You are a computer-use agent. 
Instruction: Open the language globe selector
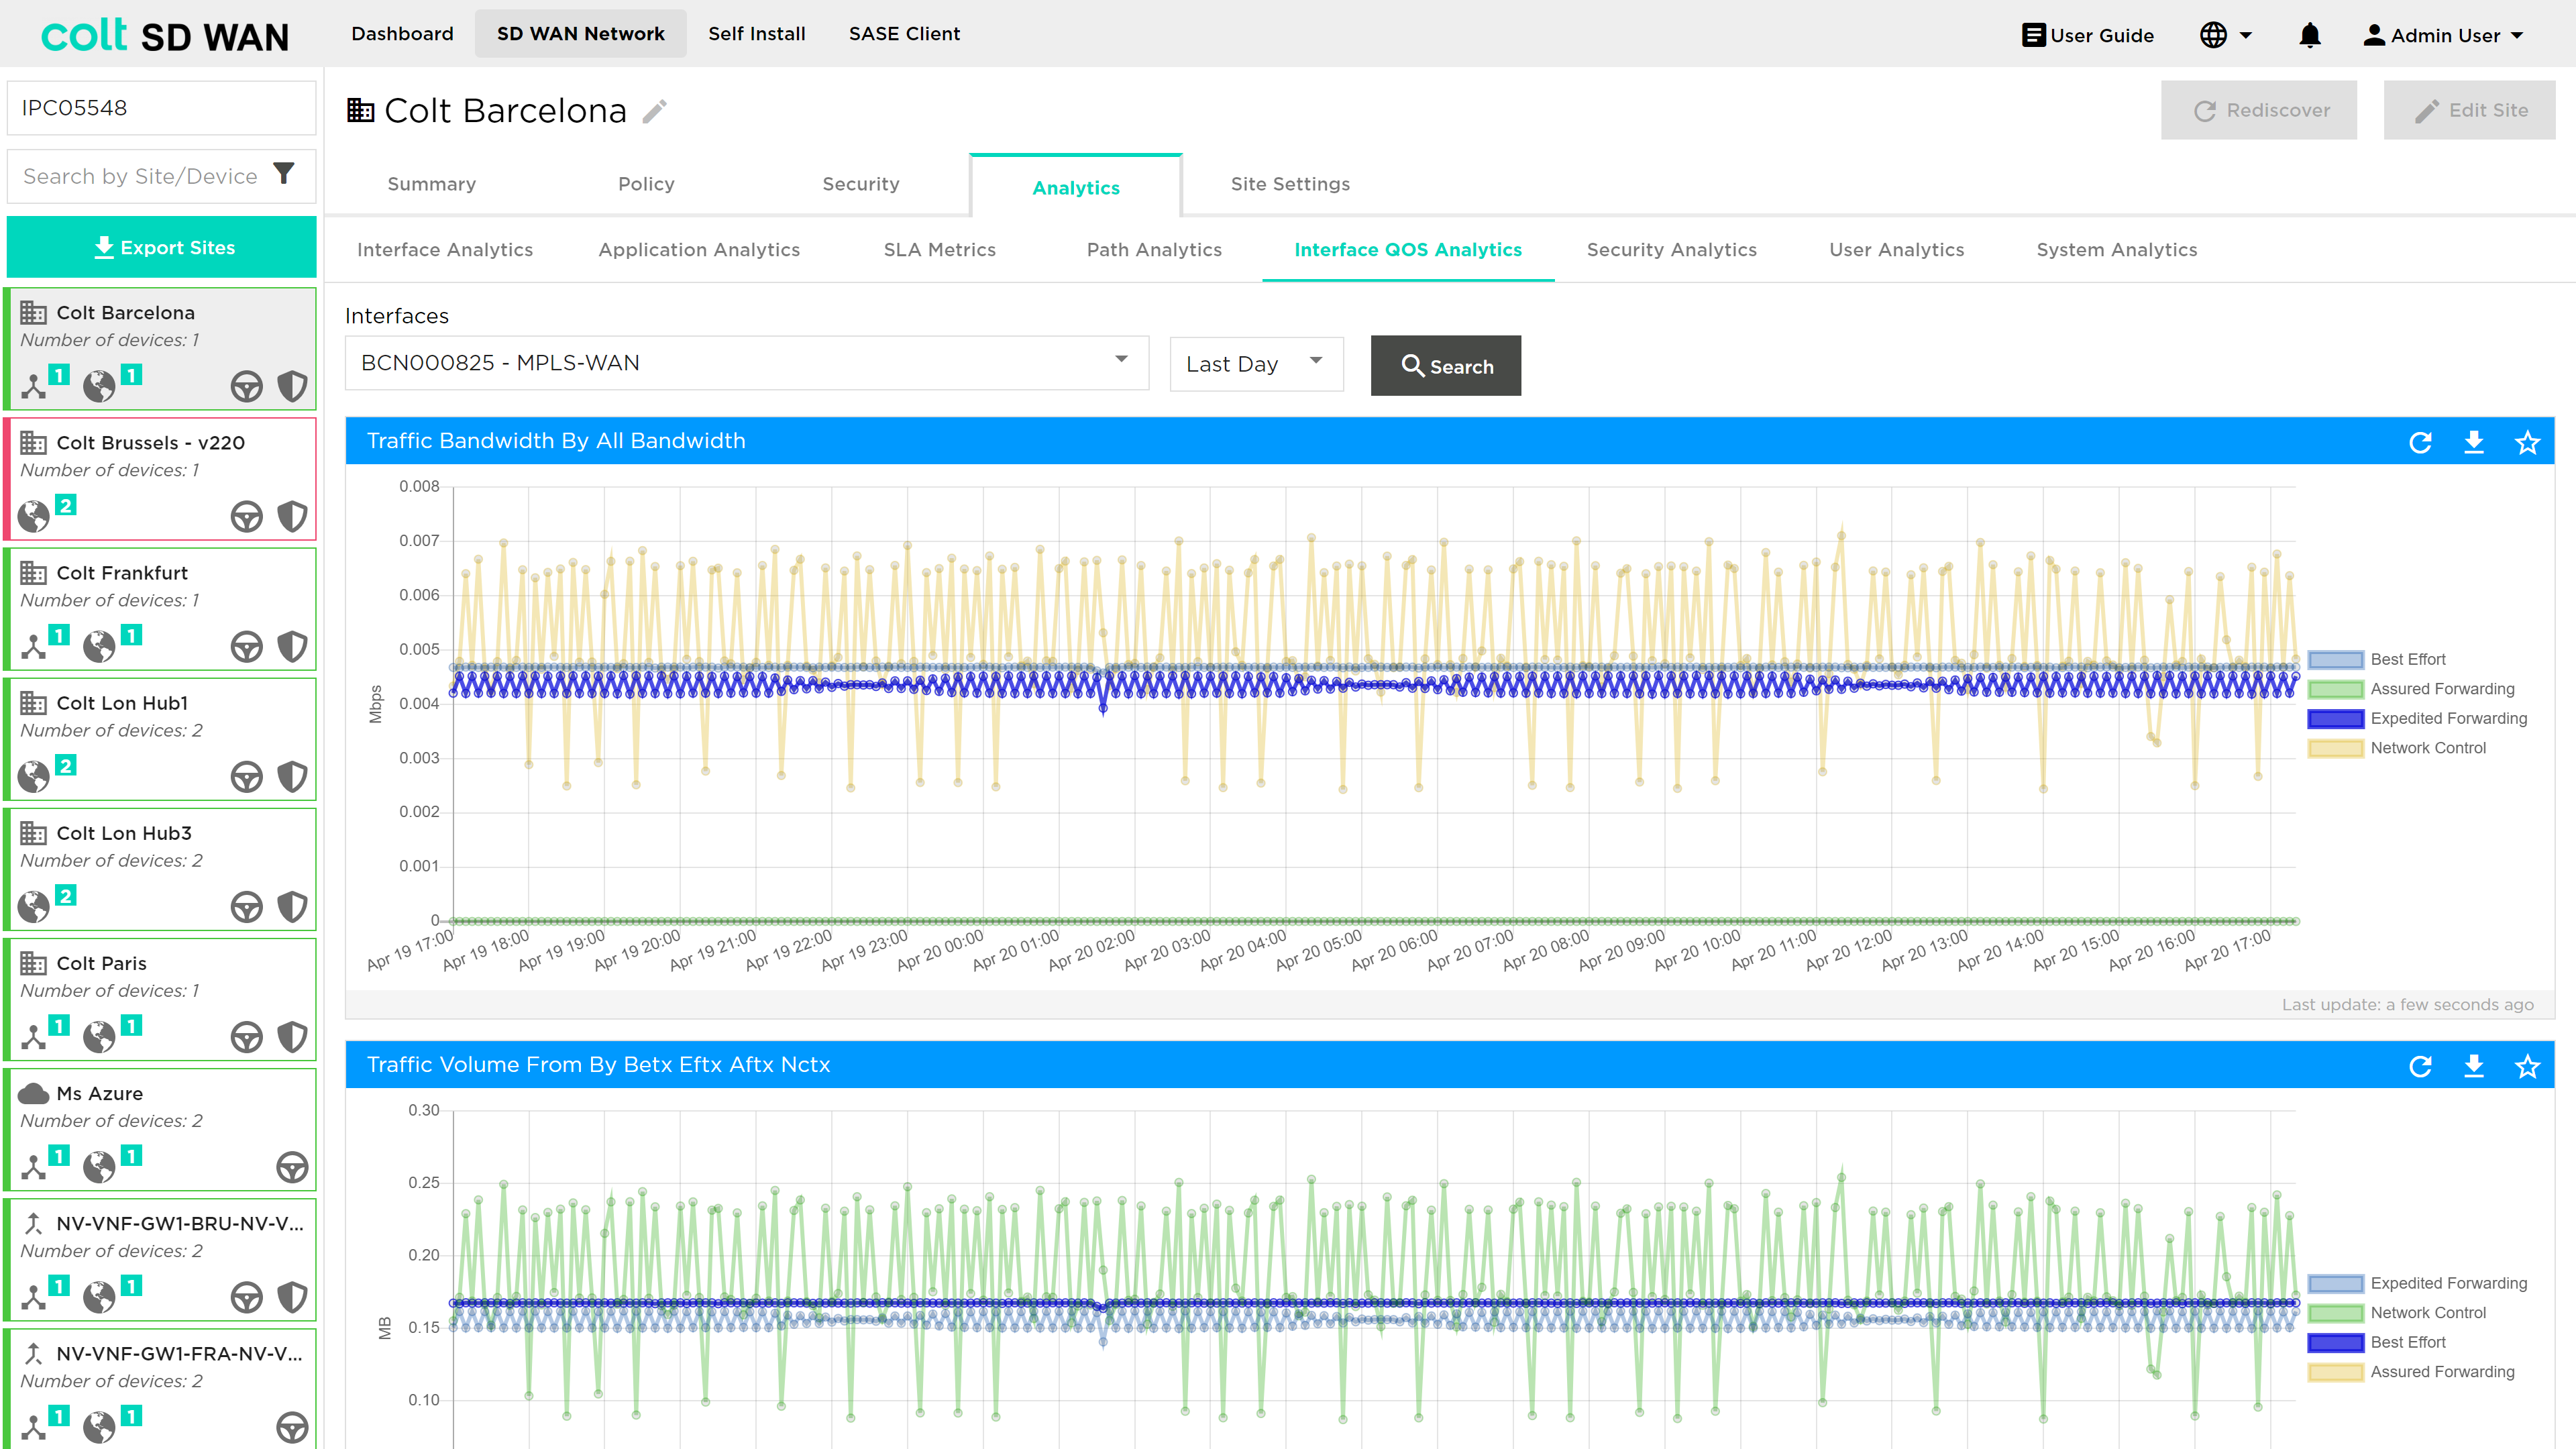click(2225, 35)
